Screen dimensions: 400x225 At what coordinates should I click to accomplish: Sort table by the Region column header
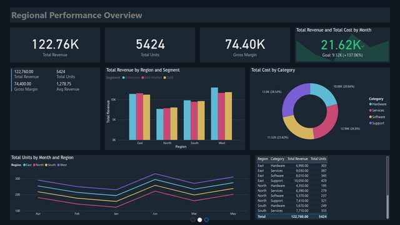(x=262, y=159)
